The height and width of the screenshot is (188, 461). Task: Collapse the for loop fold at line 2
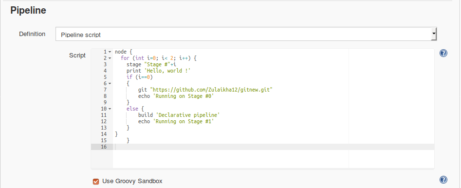[110, 58]
